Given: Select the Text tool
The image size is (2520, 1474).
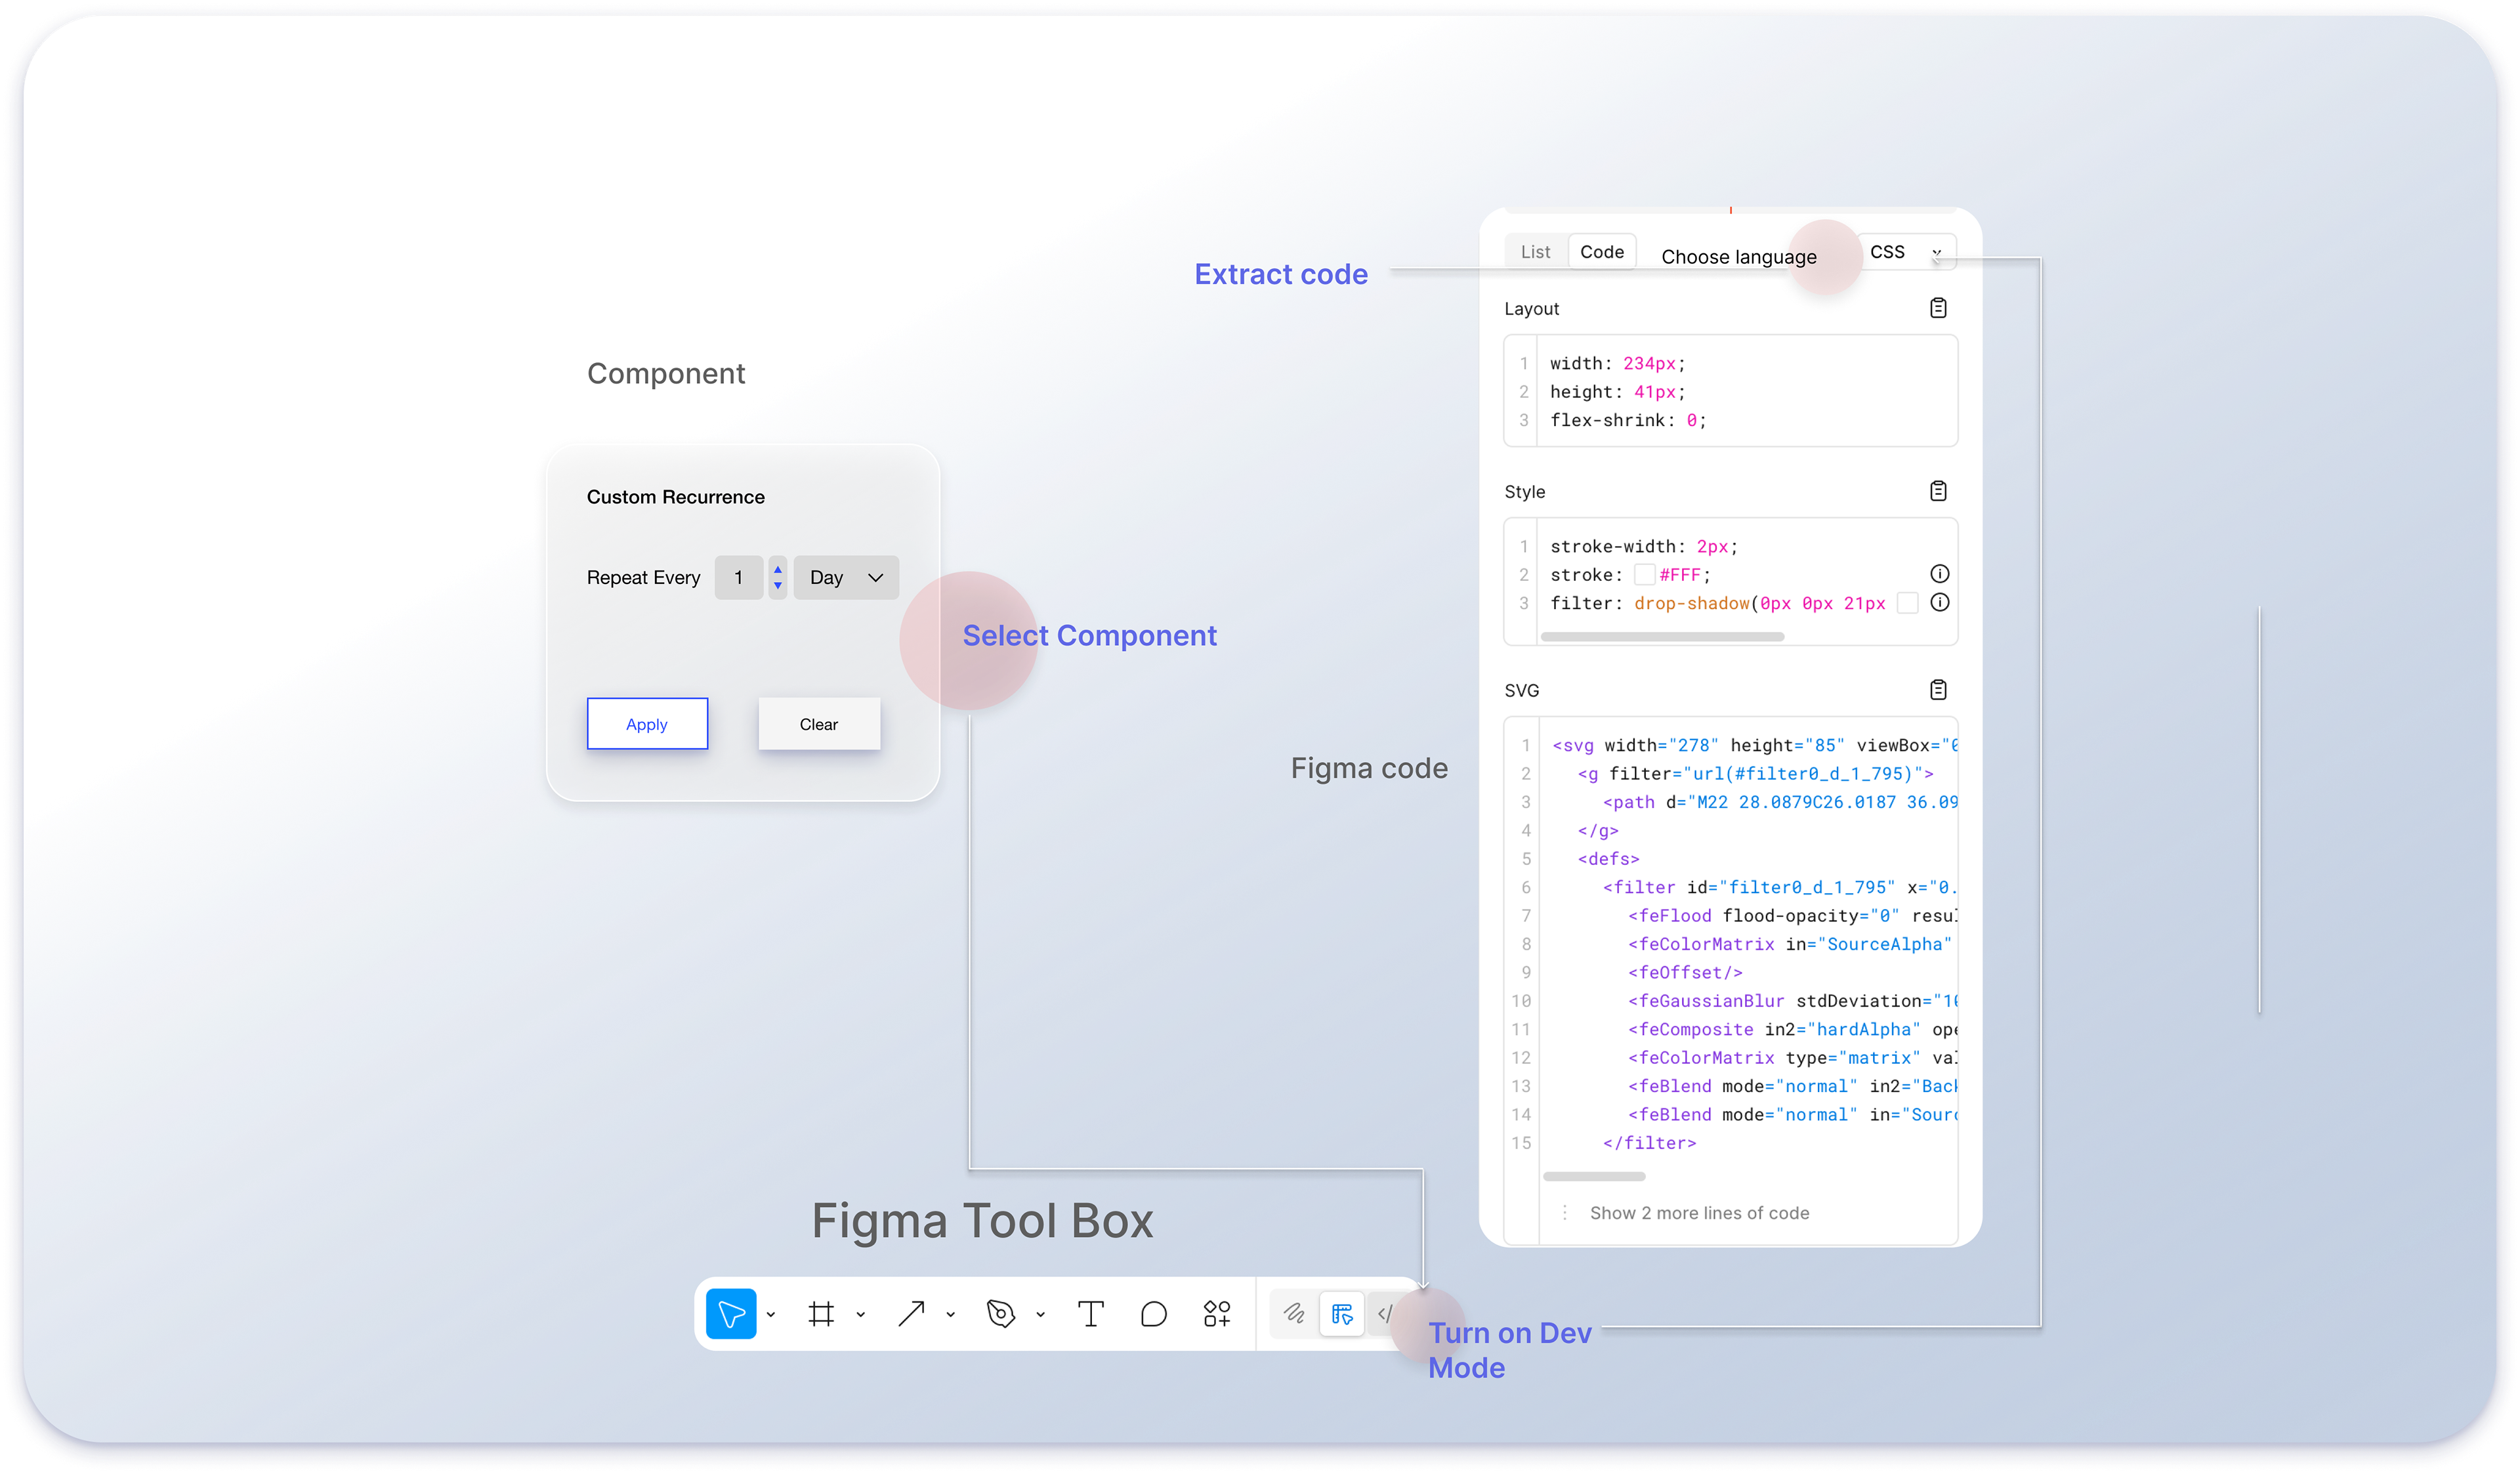Looking at the screenshot, I should tap(1090, 1313).
